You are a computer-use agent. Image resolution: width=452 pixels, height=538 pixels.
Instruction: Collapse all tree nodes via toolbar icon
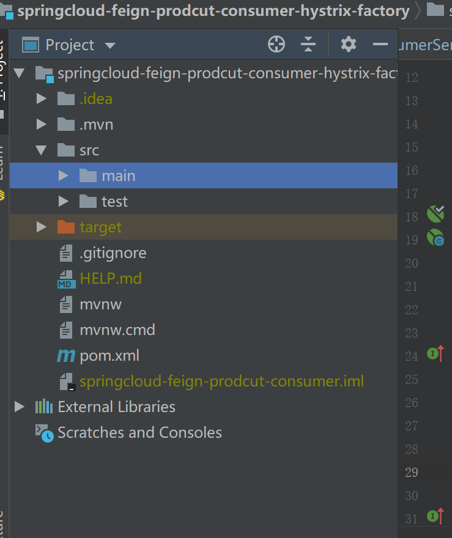(x=308, y=44)
